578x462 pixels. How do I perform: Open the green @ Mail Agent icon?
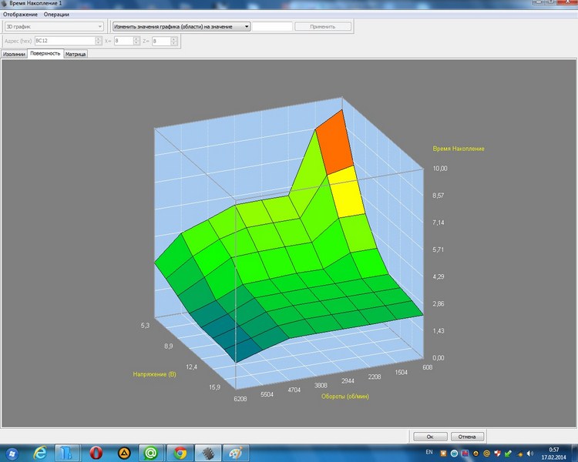point(152,453)
